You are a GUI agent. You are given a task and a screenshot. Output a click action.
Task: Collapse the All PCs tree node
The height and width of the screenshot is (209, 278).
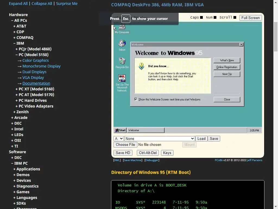click(19, 20)
